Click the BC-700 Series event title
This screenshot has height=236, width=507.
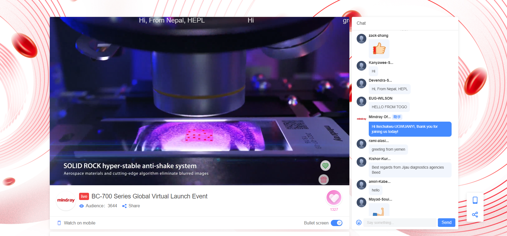150,196
